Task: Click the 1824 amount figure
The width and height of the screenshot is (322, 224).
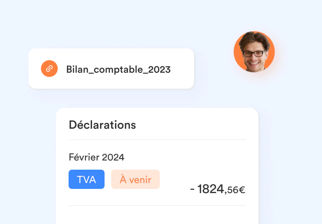Action: [211, 189]
